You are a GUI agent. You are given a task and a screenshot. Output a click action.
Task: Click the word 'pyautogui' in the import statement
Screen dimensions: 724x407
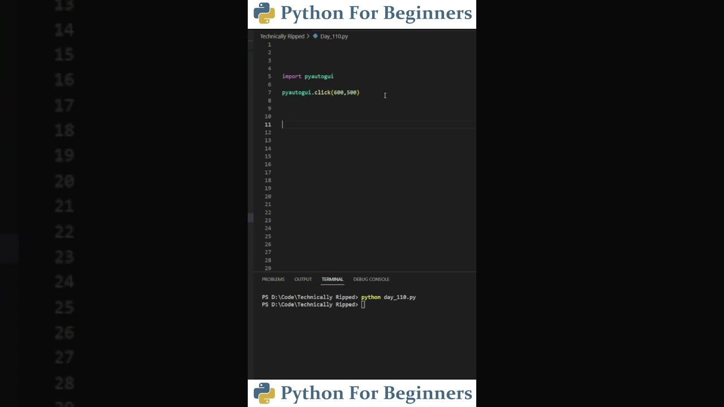(x=319, y=76)
